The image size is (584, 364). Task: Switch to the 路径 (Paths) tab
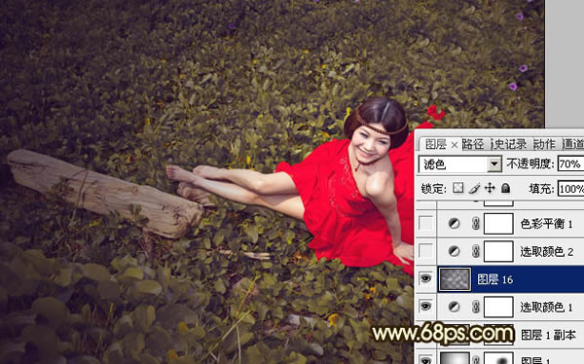tap(473, 144)
